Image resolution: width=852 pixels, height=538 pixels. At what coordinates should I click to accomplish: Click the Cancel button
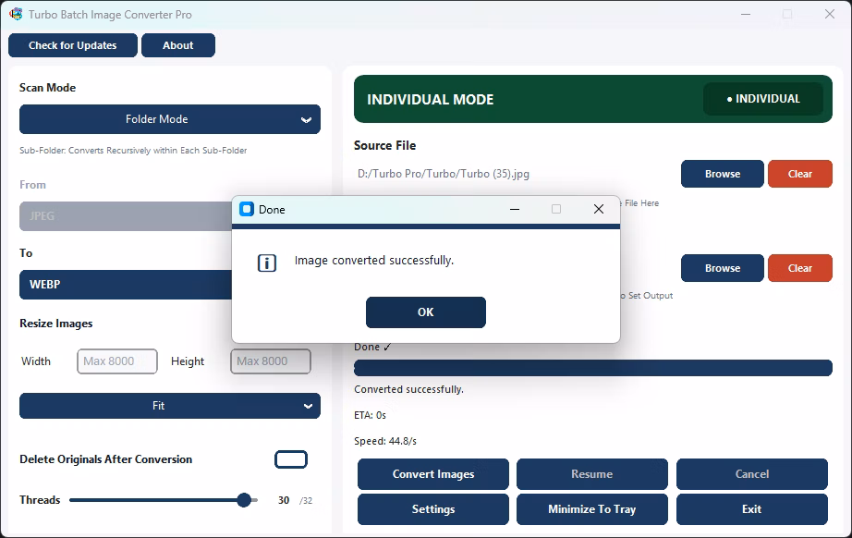coord(752,474)
